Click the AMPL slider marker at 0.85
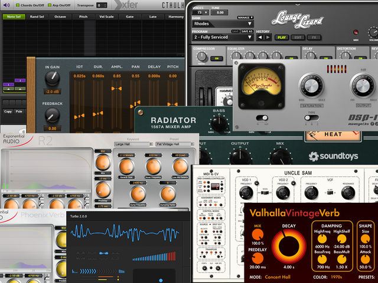378x283 pixels. 116,88
